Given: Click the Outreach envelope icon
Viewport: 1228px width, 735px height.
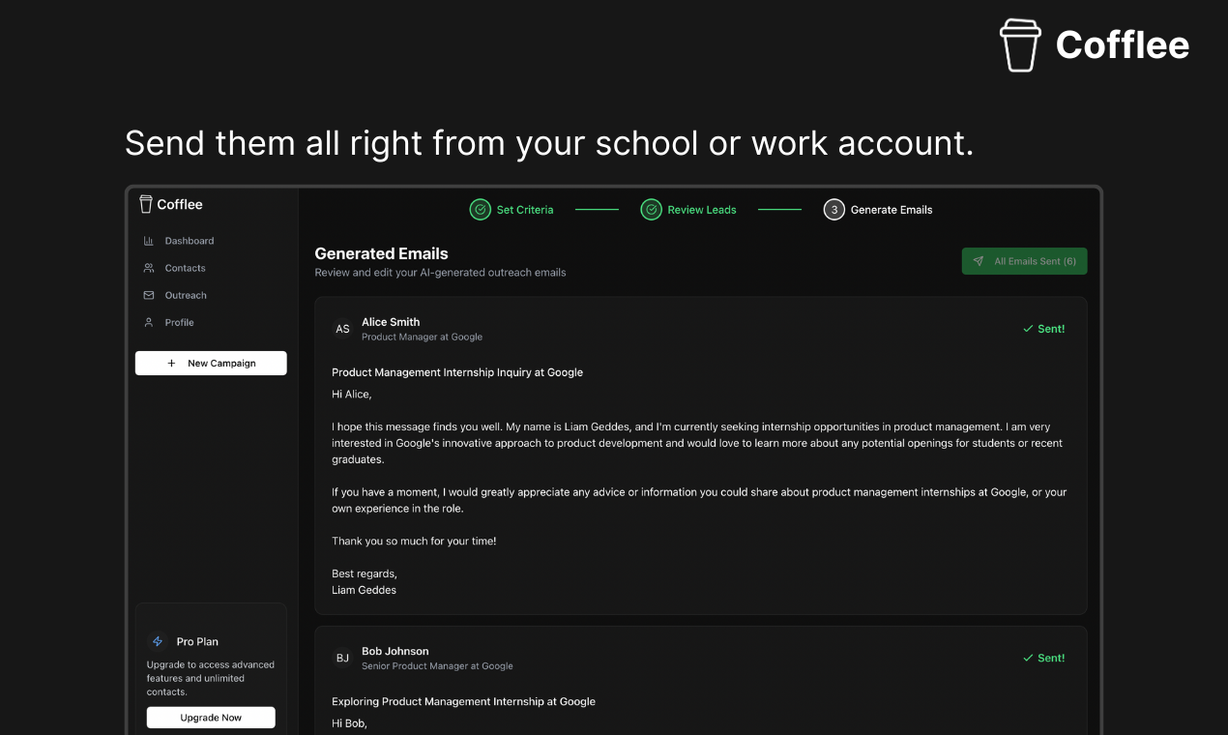Looking at the screenshot, I should pyautogui.click(x=149, y=295).
